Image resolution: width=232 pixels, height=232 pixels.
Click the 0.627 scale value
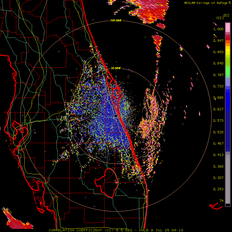pyautogui.click(x=218, y=109)
